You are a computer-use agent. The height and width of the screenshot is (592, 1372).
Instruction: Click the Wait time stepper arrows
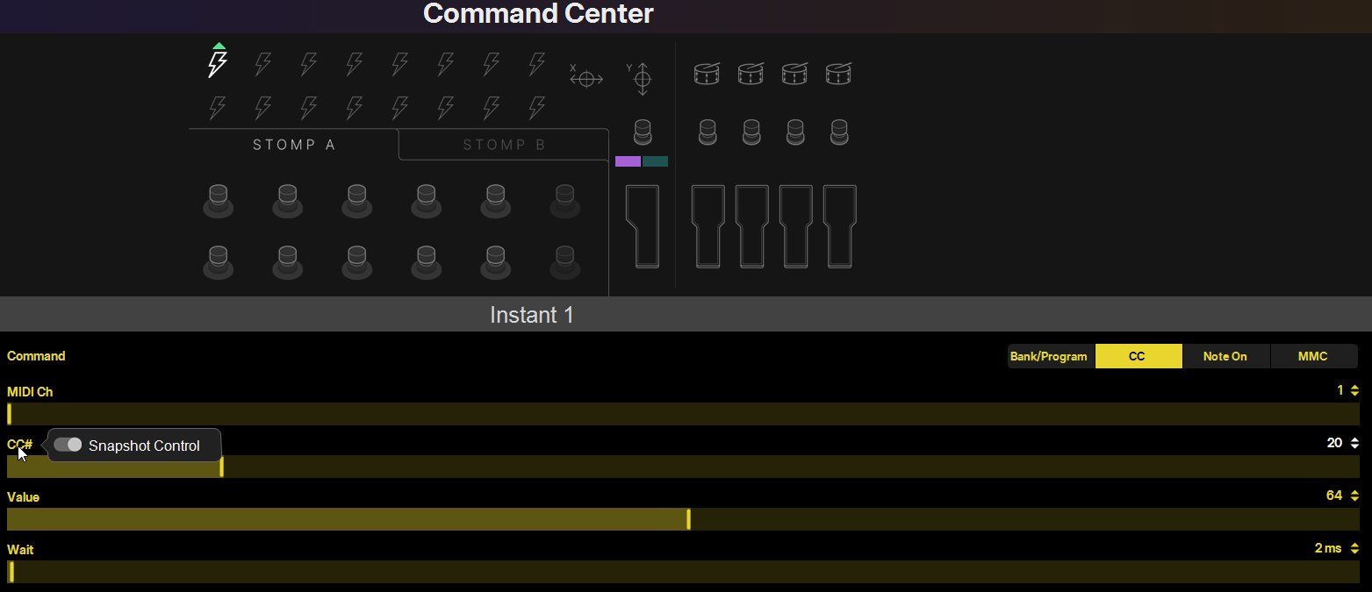coord(1354,548)
